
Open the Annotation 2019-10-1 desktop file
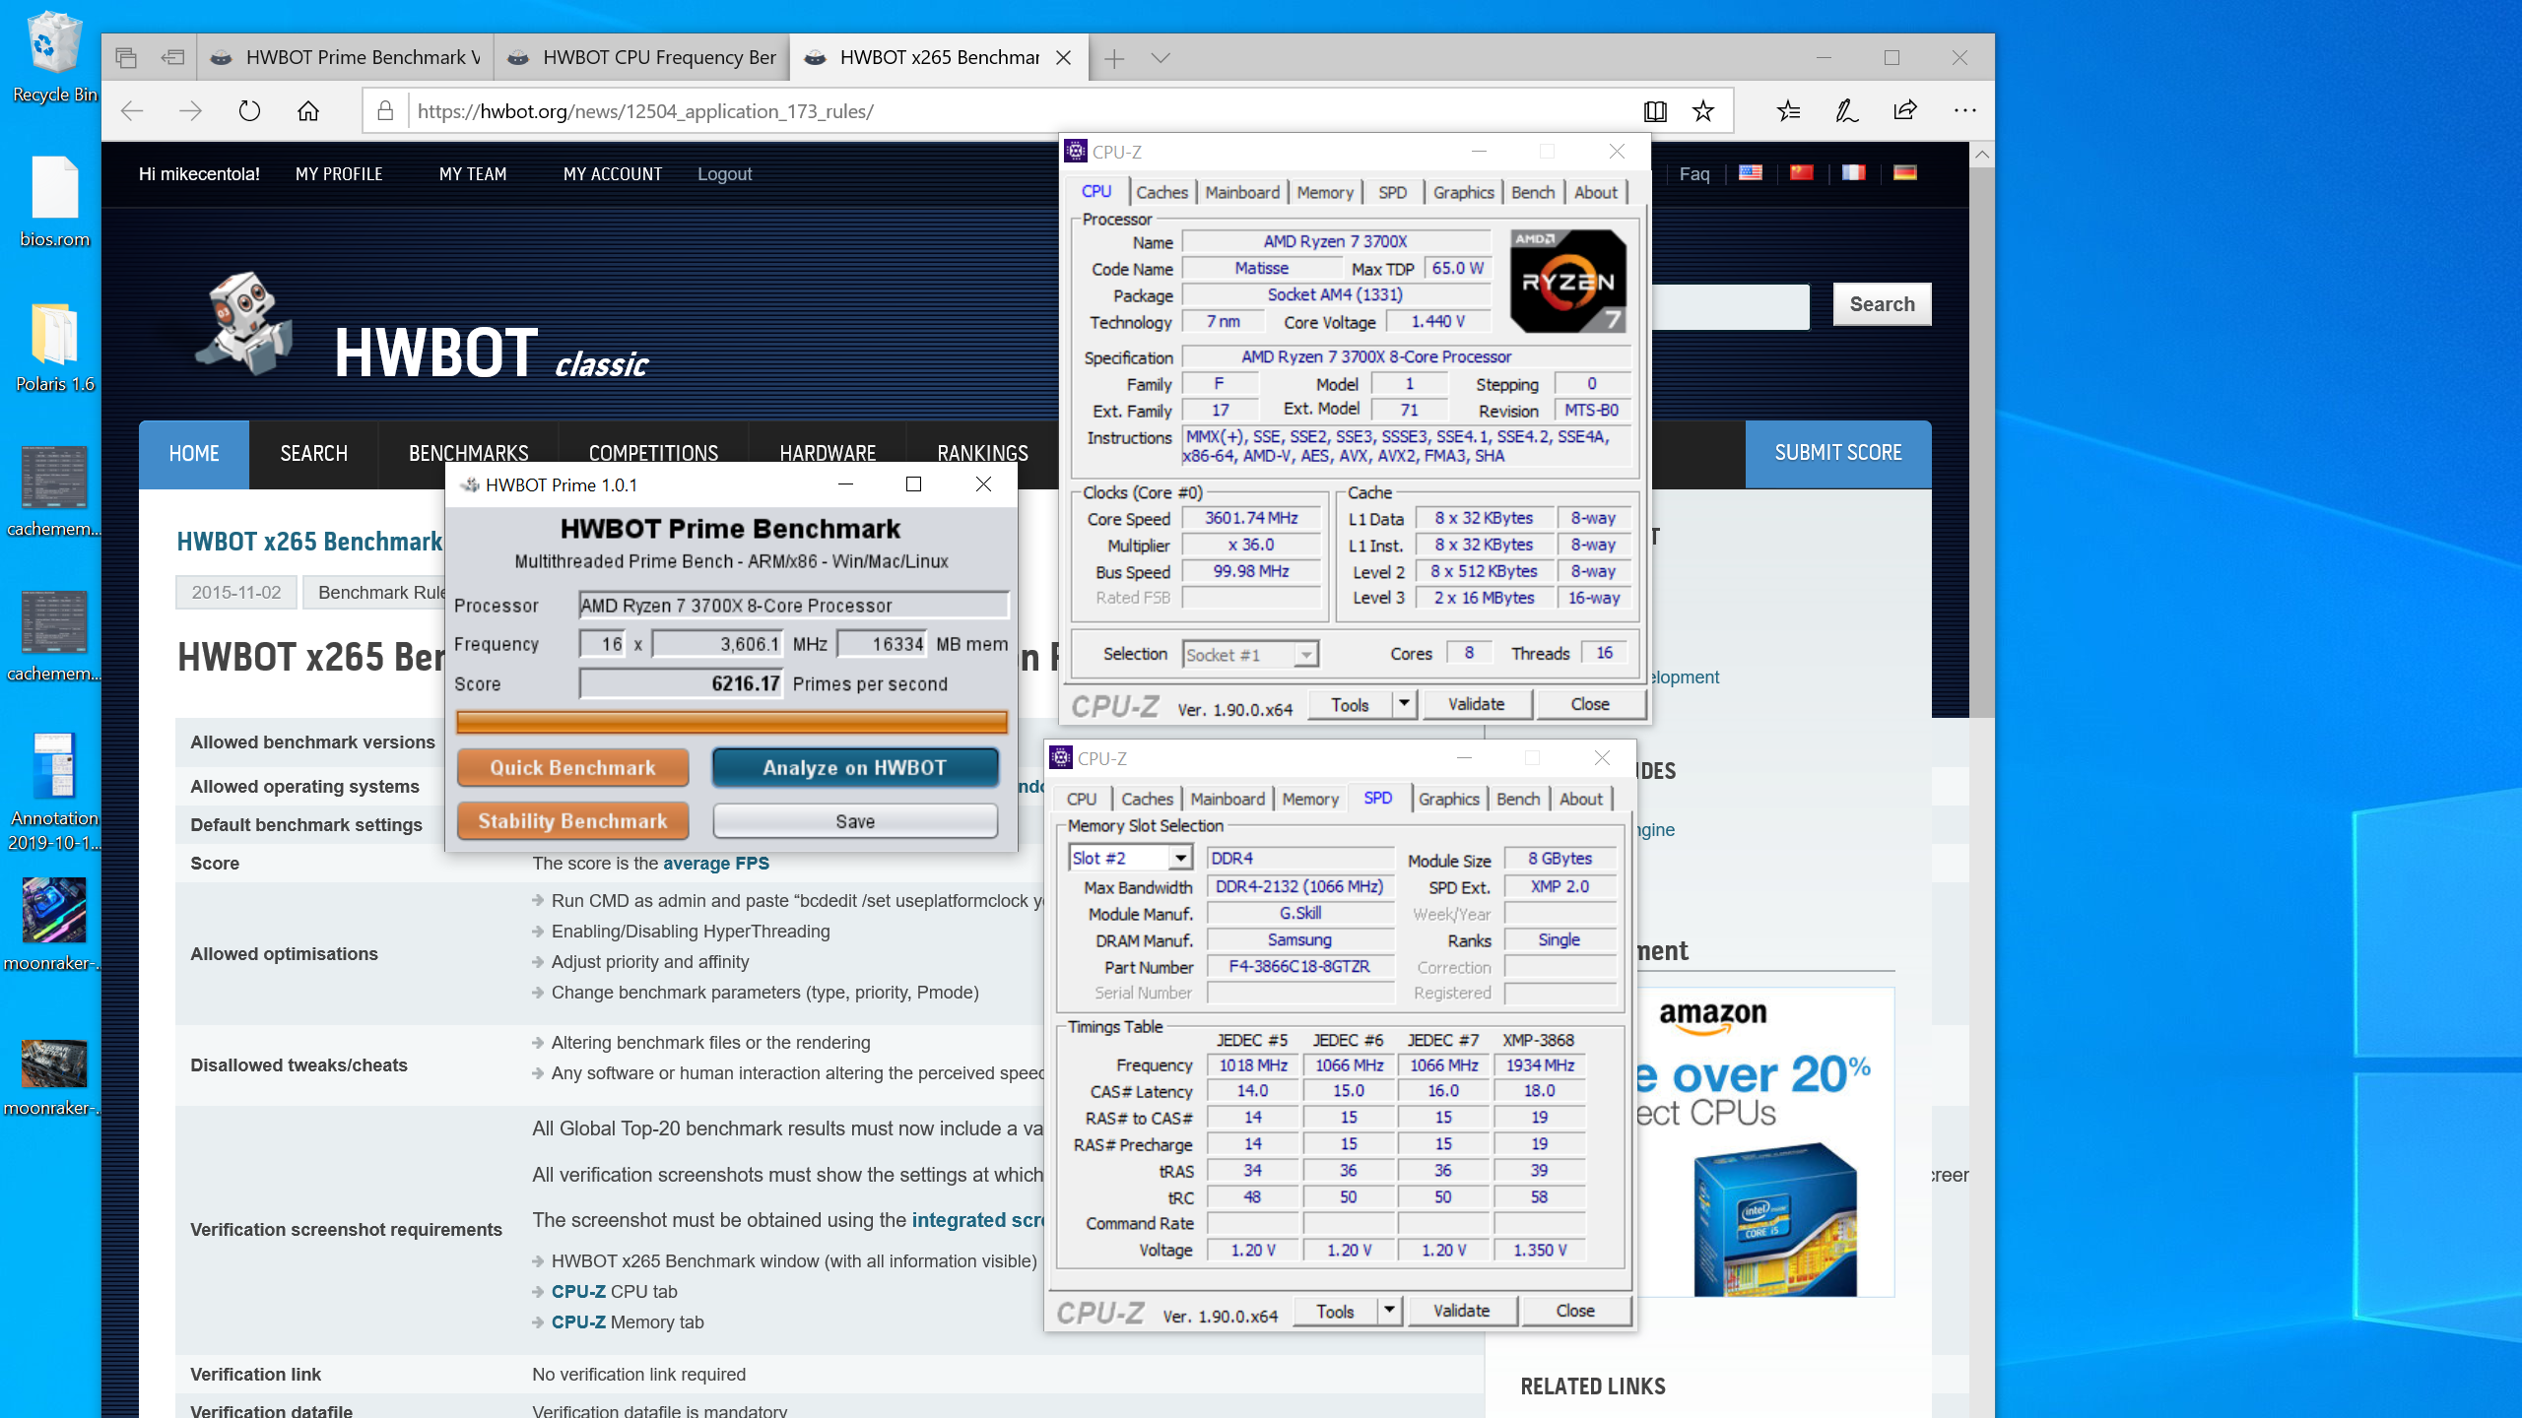point(54,793)
